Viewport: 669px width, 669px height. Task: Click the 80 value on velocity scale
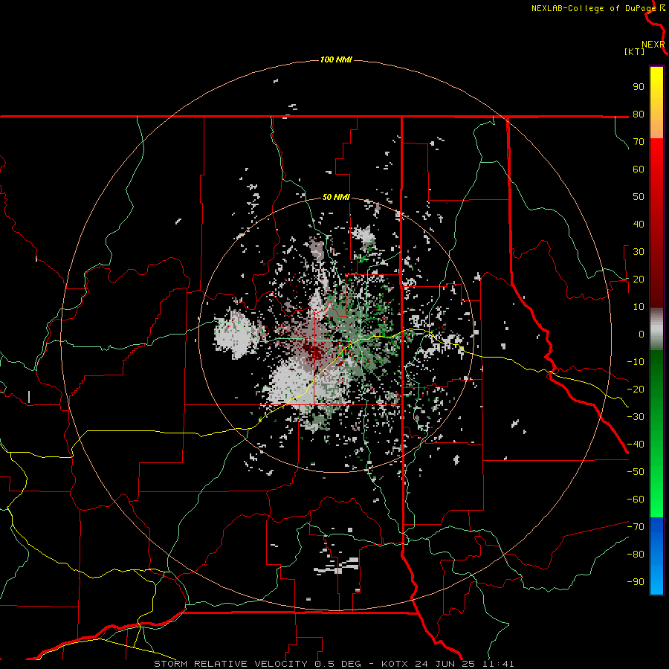(639, 114)
